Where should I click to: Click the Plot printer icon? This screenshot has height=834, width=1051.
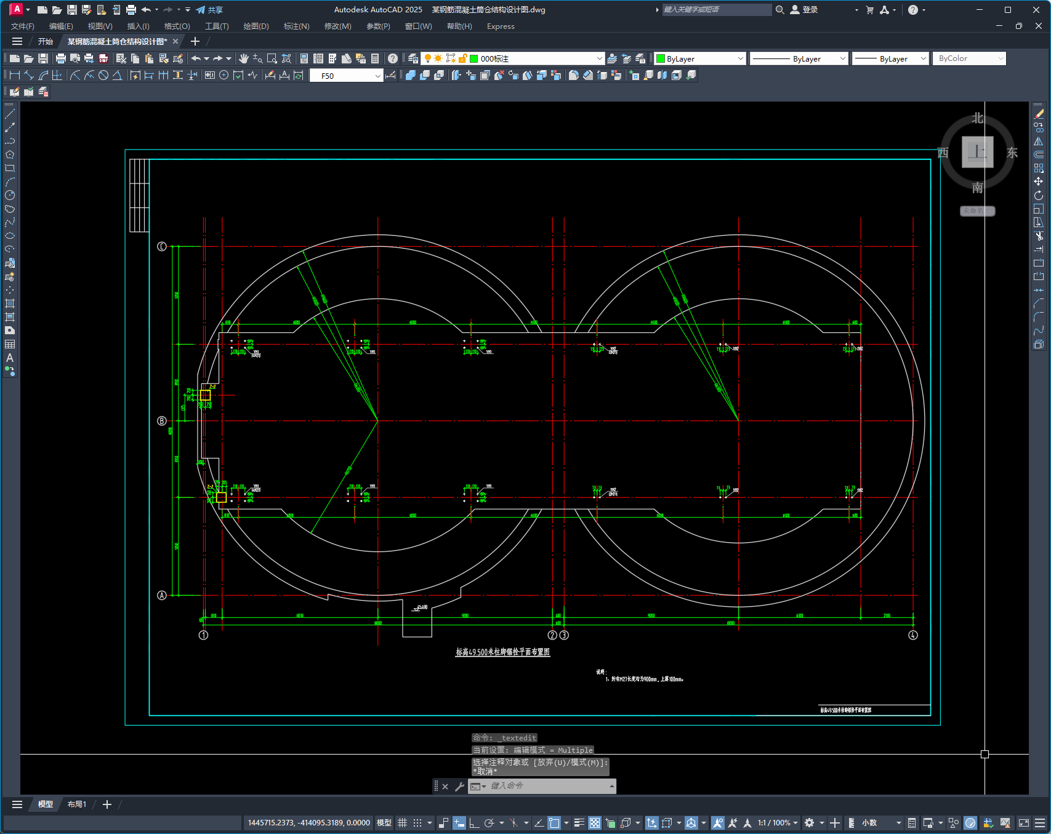pos(60,58)
